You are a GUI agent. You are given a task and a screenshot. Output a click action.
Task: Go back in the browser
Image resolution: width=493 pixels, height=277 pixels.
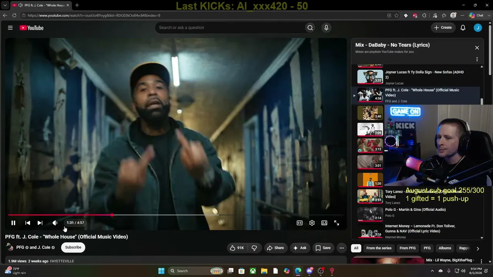5,15
